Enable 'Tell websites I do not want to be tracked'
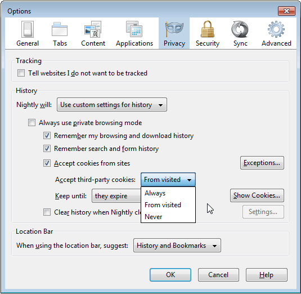 [21, 73]
